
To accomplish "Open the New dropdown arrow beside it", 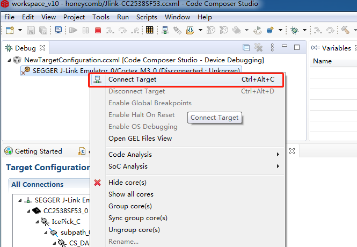I will coord(20,30).
